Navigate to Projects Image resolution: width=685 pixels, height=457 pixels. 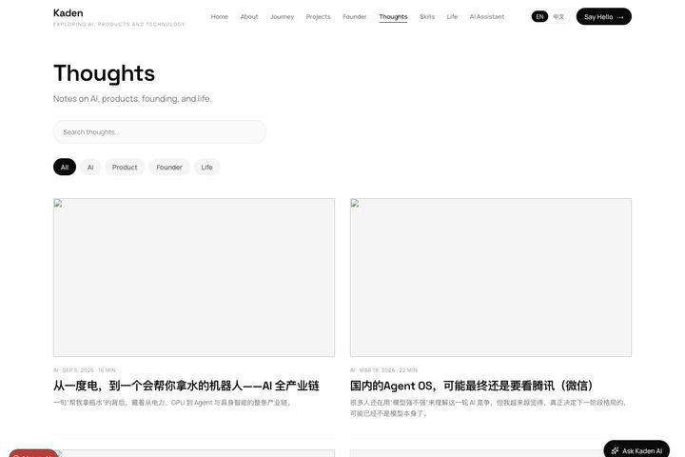[318, 16]
